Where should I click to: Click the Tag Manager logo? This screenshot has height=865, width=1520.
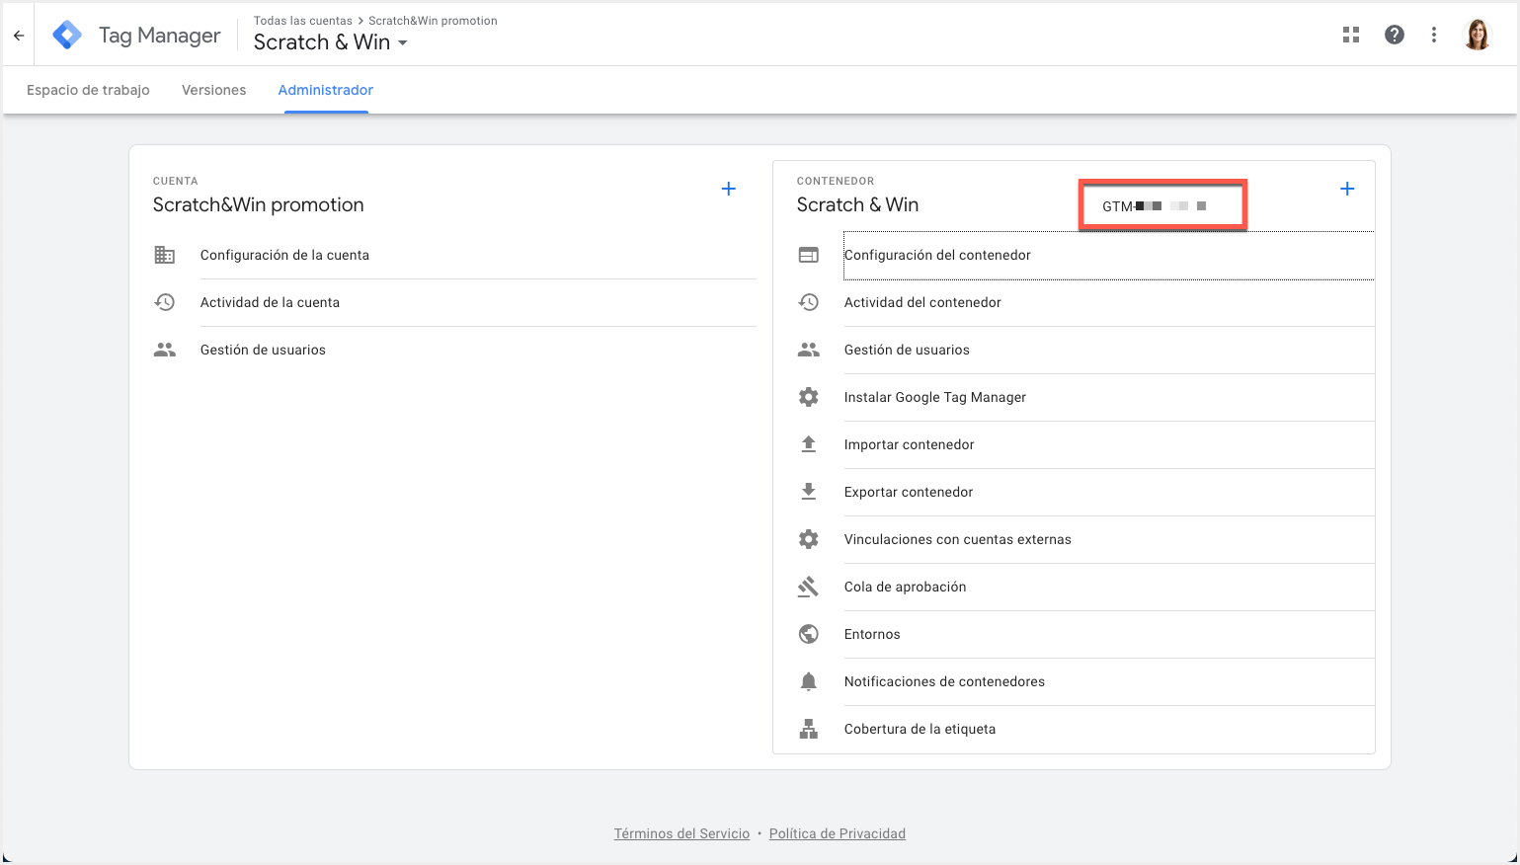coord(67,36)
